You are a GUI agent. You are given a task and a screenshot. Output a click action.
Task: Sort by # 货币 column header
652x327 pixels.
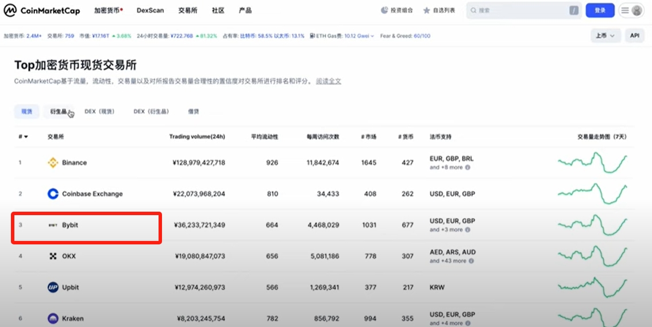[x=406, y=137]
